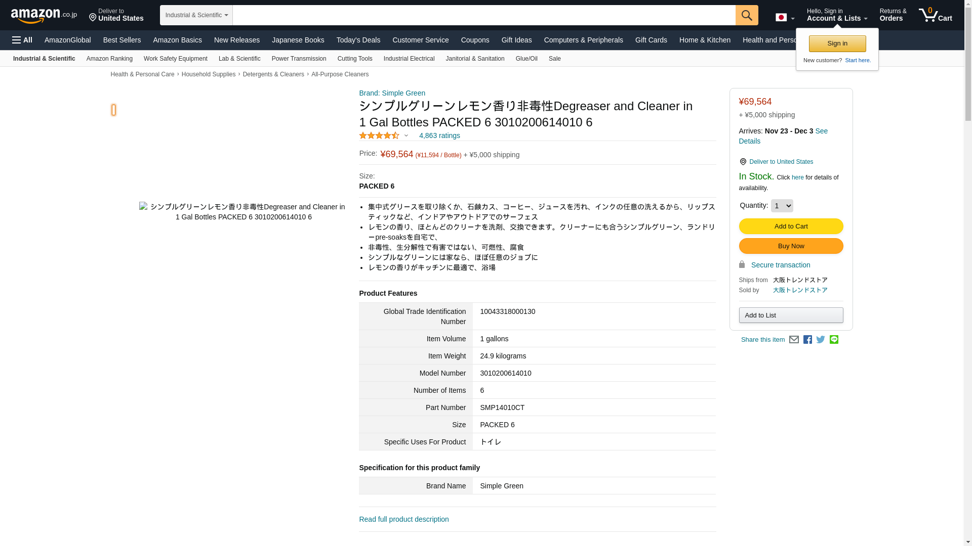Expand the Industrial & Scientific search category dropdown
This screenshot has width=972, height=546.
pos(196,15)
